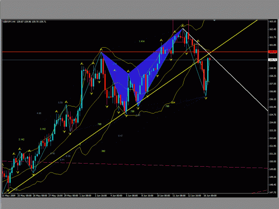Click the 156.85 price scale label

click(272, 91)
